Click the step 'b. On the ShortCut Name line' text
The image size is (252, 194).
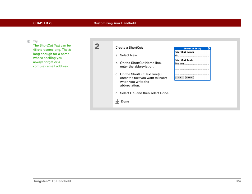click(138, 65)
